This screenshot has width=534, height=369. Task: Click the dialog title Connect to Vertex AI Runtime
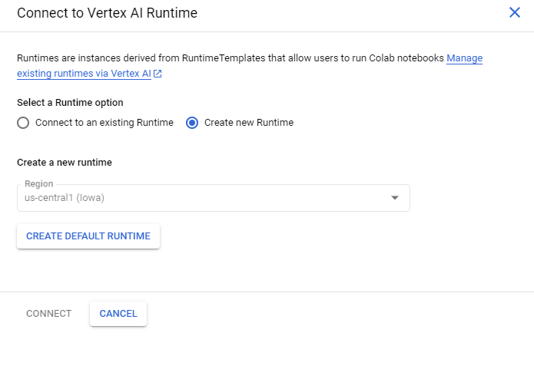point(112,13)
